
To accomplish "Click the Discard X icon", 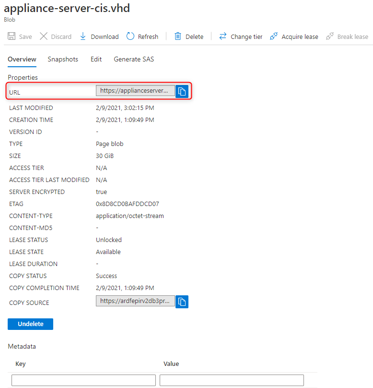I will pyautogui.click(x=44, y=36).
